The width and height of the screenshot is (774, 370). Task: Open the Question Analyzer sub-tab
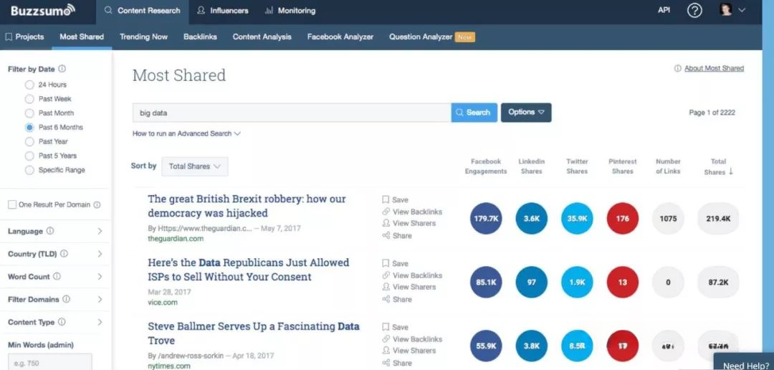click(421, 37)
